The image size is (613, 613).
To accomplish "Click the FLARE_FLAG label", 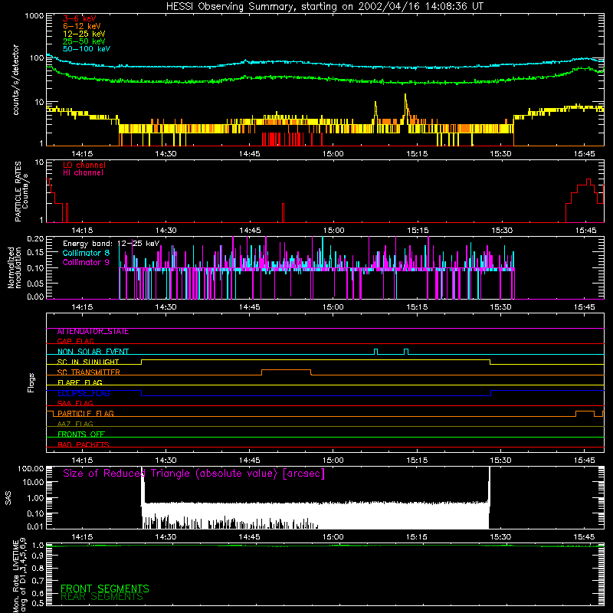I will coord(80,382).
